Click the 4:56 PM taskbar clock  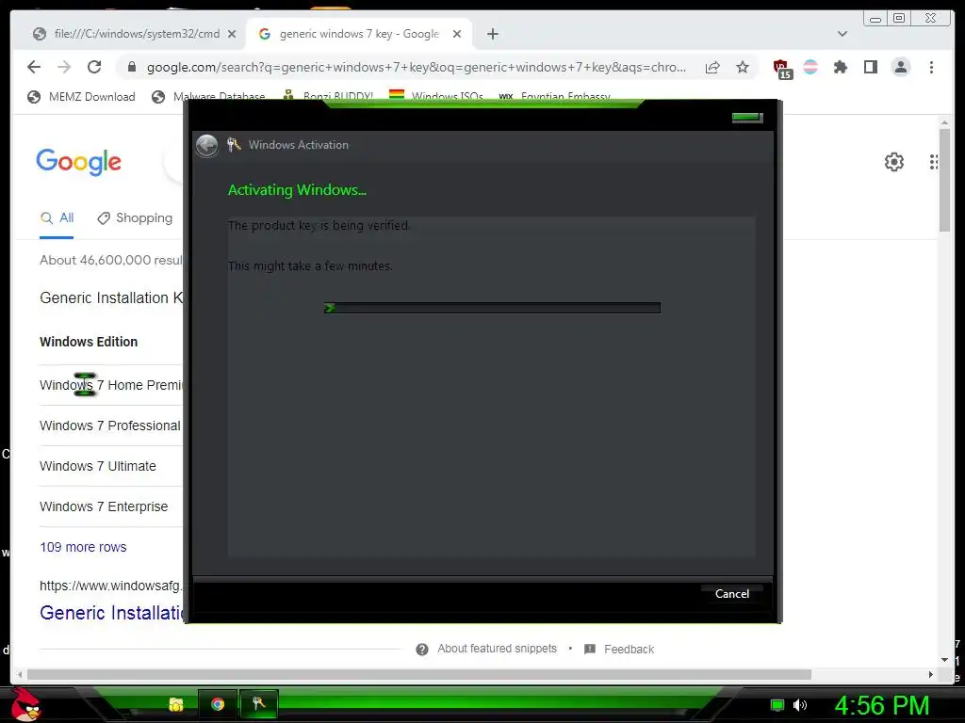point(882,706)
